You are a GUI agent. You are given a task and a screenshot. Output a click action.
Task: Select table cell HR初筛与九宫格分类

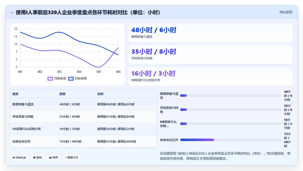[26, 129]
